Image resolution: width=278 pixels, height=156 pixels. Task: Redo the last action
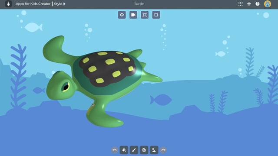click(163, 150)
